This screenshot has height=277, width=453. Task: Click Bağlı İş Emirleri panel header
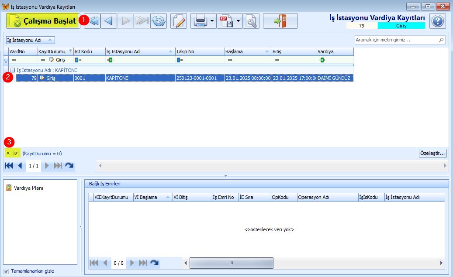[x=266, y=184]
